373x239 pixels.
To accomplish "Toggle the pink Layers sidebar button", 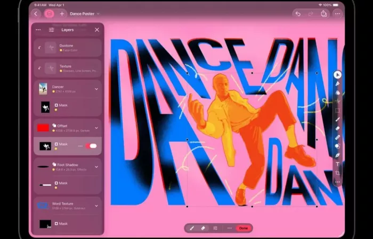I will click(x=49, y=13).
